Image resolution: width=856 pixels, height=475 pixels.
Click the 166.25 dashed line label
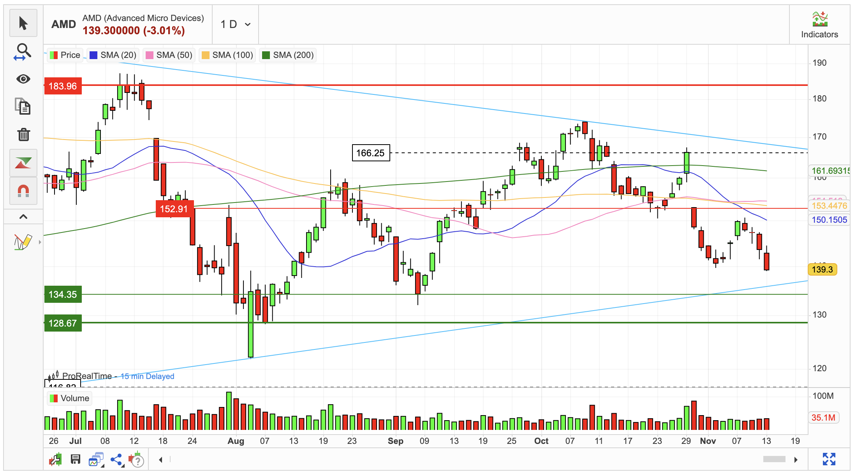(371, 153)
